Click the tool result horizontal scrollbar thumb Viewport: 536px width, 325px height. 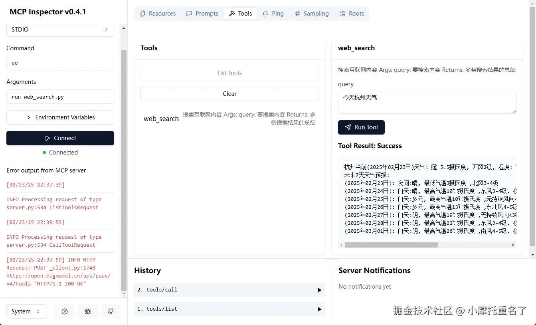[x=392, y=245]
